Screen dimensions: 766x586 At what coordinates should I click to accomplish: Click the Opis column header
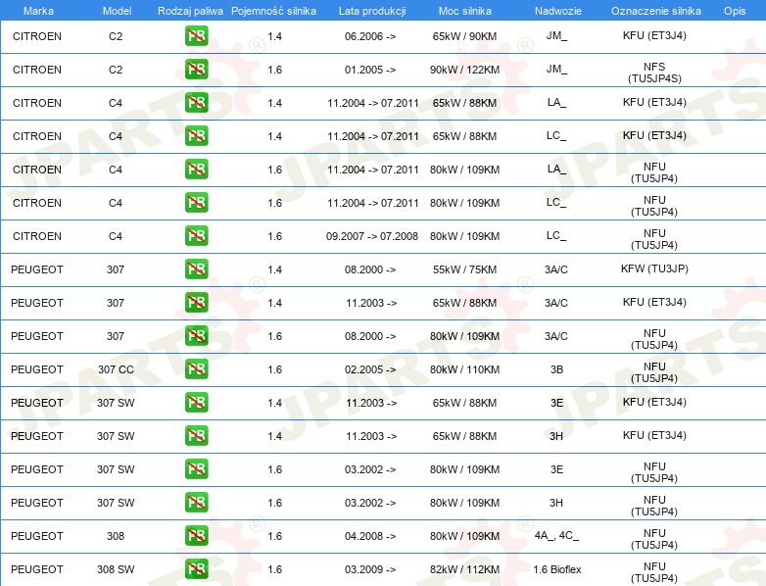(x=735, y=11)
